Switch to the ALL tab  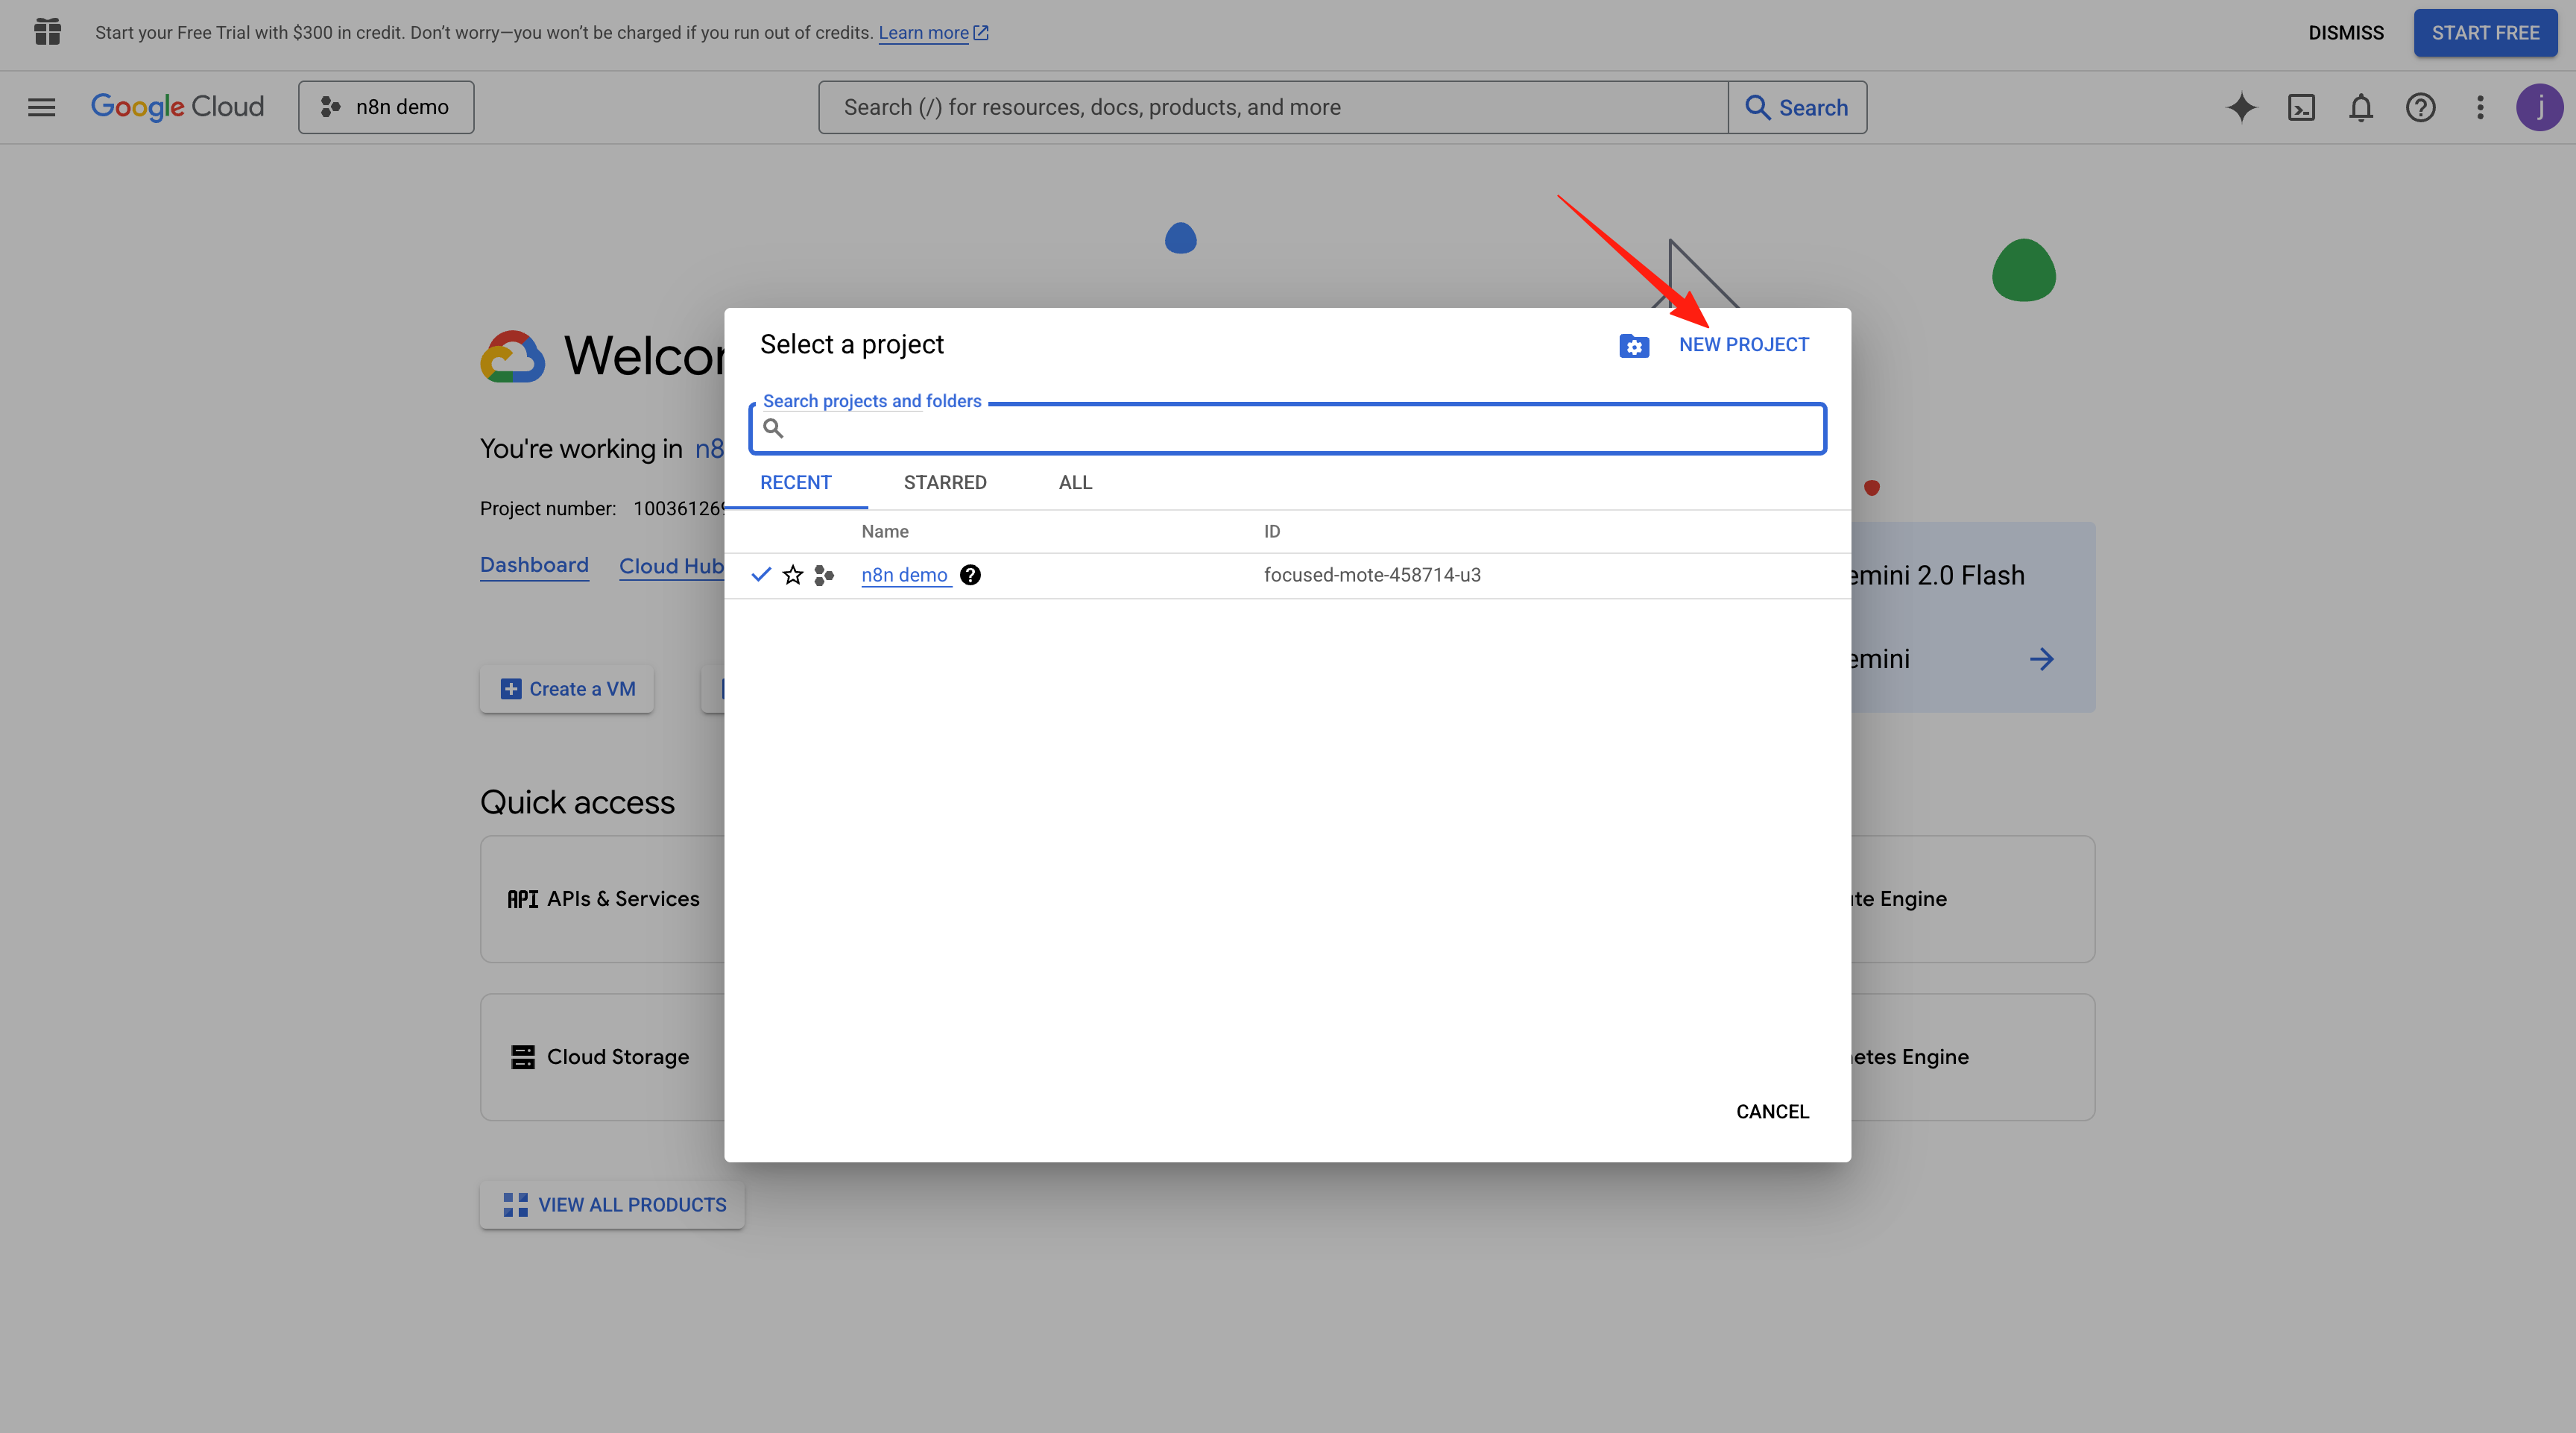point(1075,482)
